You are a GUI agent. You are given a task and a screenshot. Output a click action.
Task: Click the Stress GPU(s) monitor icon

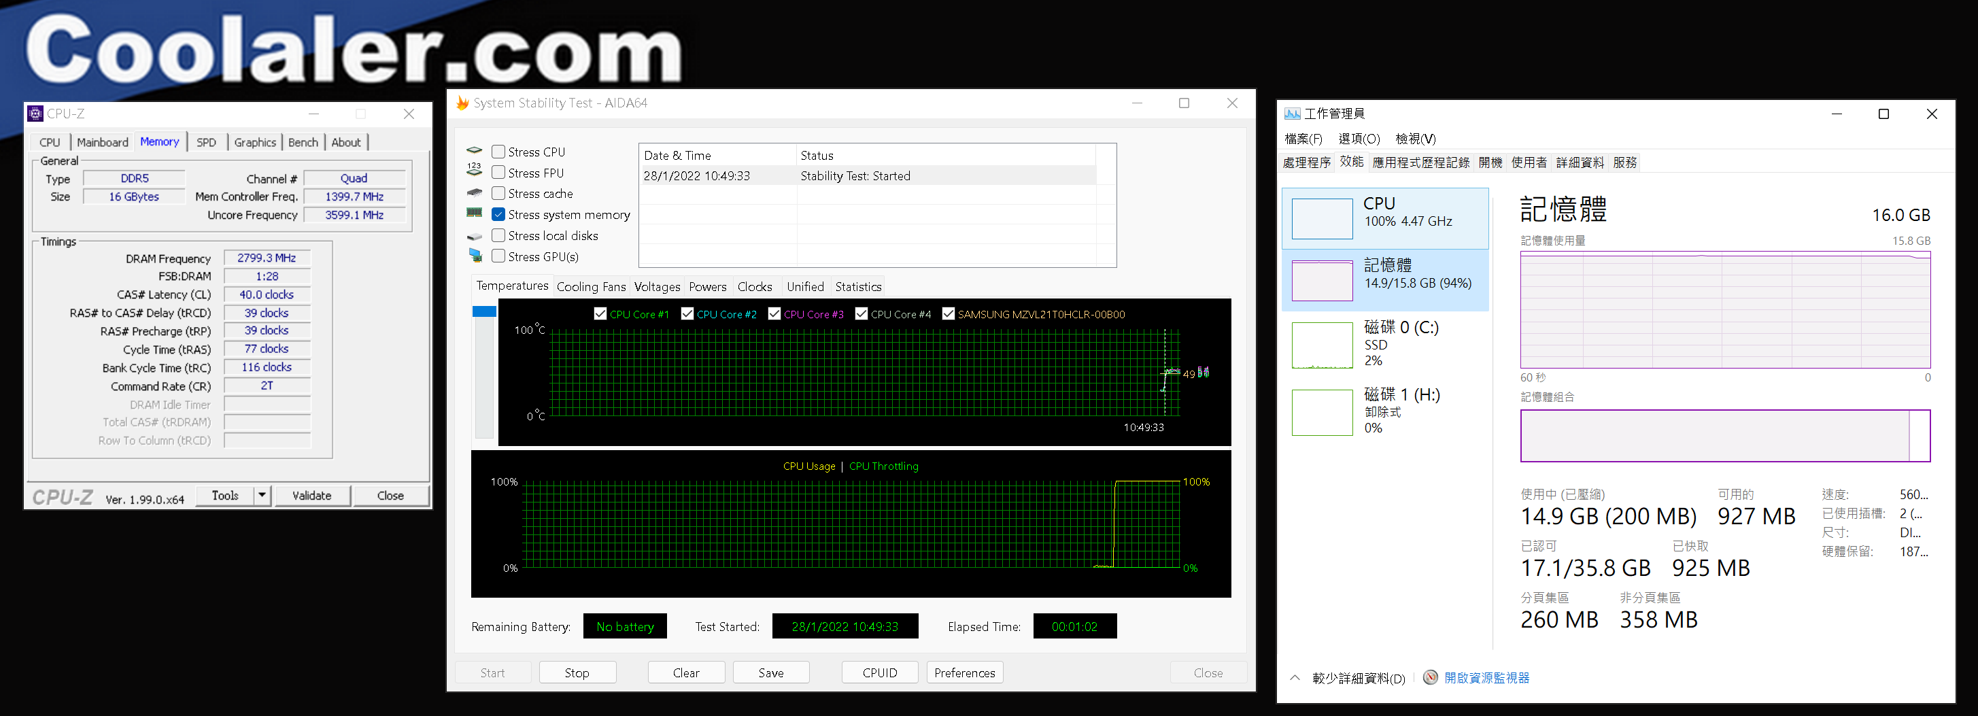(x=475, y=256)
